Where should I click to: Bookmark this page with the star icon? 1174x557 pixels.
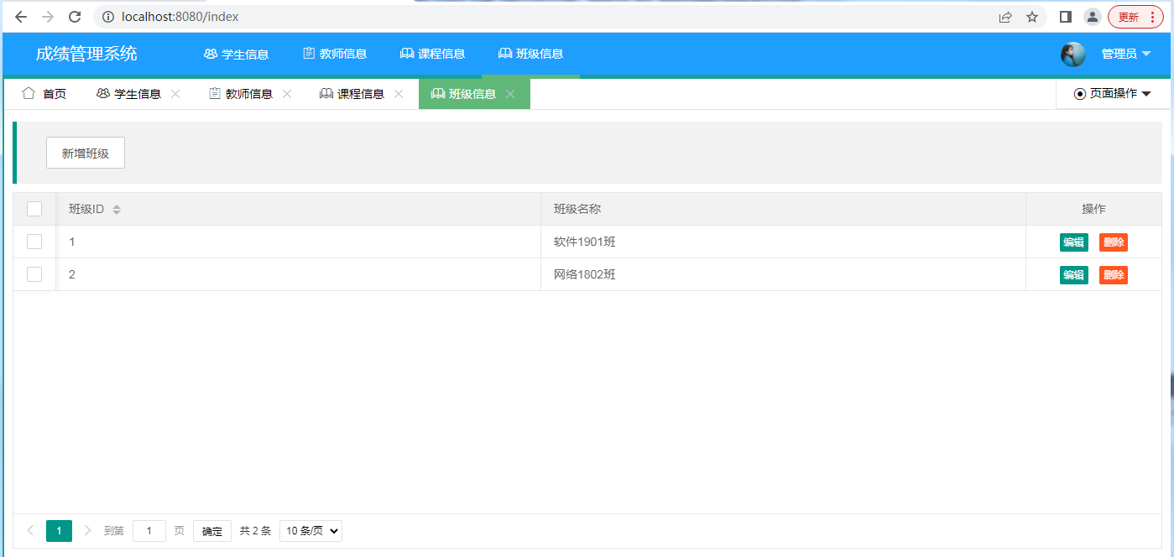(1032, 17)
